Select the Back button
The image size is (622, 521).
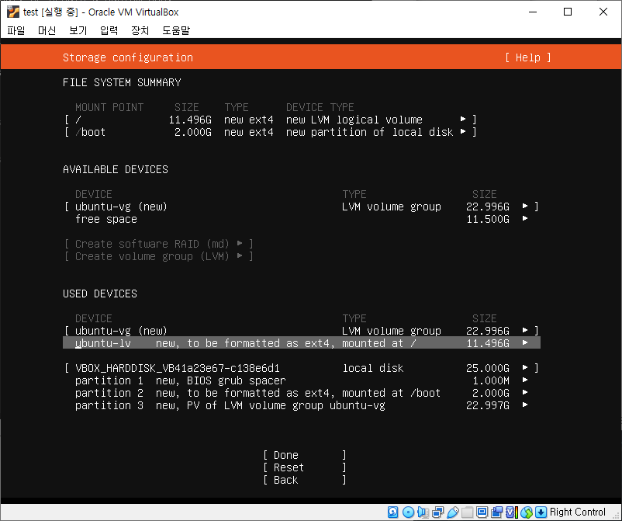tap(305, 480)
